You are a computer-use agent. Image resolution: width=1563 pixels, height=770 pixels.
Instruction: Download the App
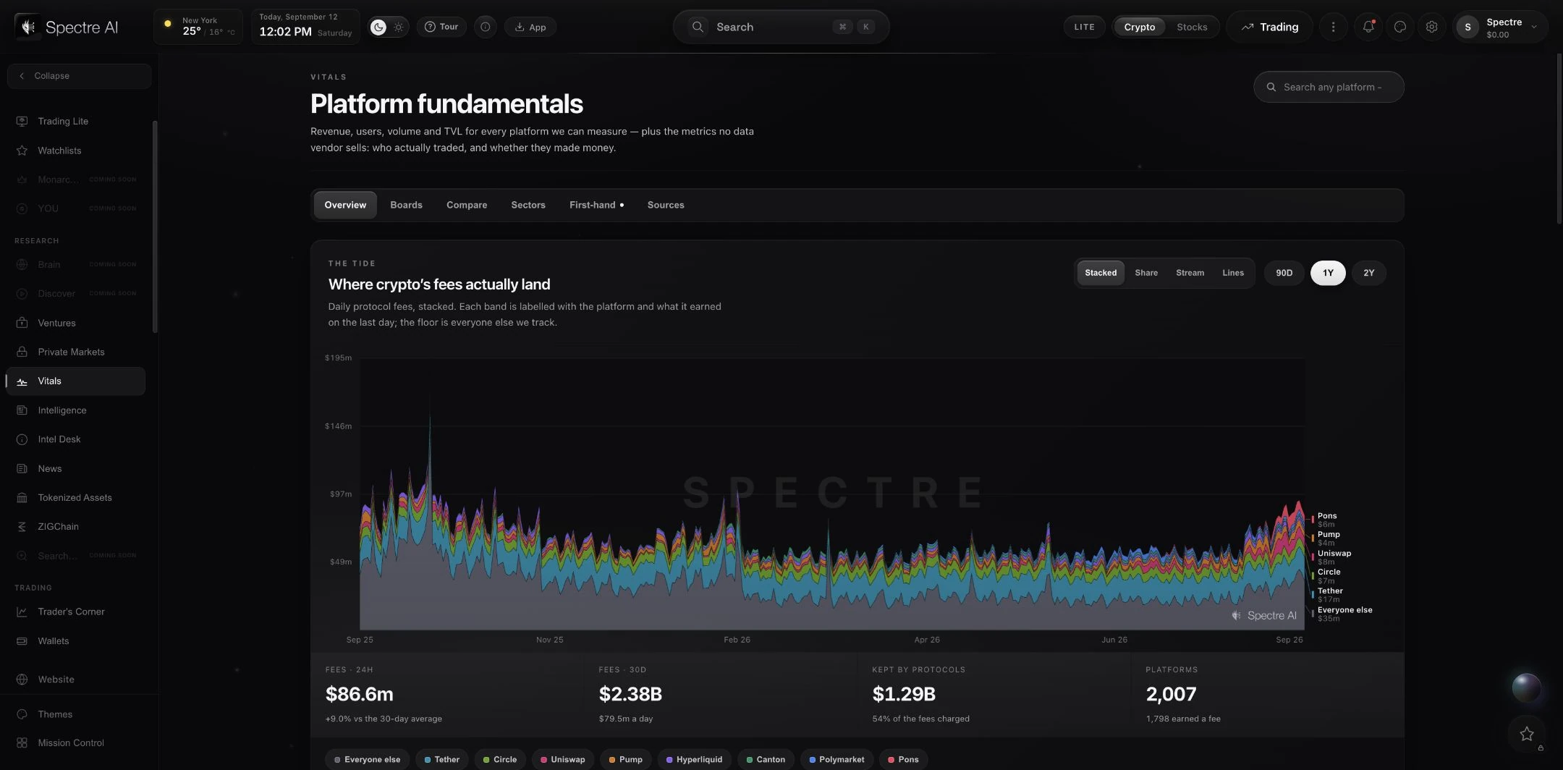[x=530, y=27]
